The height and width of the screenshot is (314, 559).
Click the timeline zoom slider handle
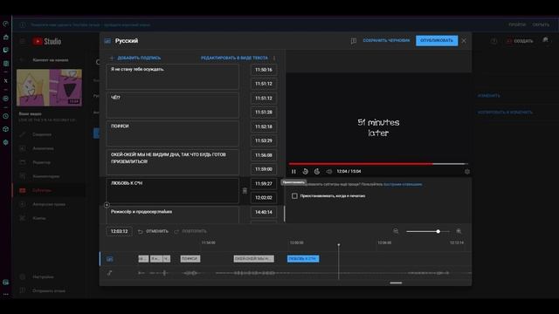pos(438,231)
